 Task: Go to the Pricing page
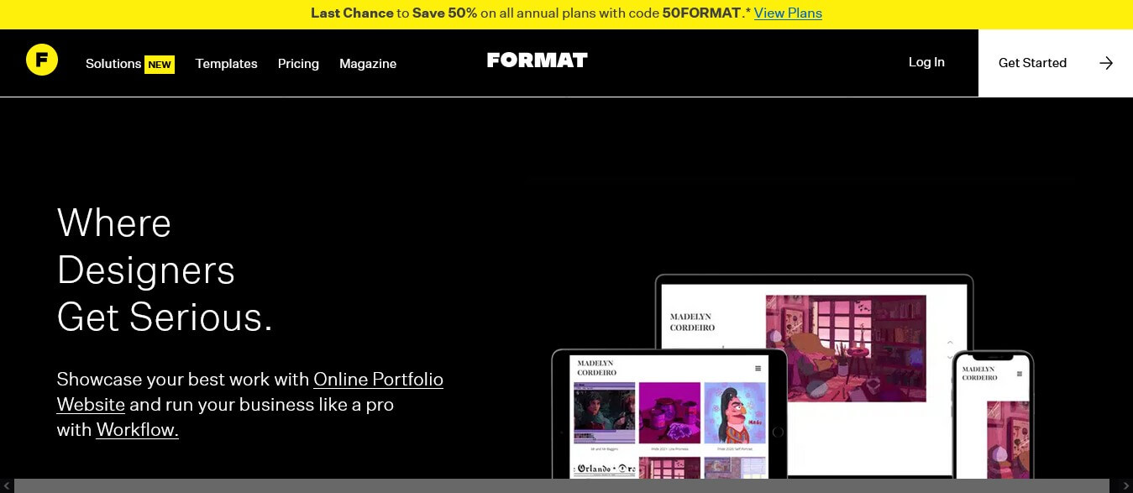point(298,64)
